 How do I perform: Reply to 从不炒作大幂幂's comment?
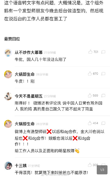click(x=103, y=52)
